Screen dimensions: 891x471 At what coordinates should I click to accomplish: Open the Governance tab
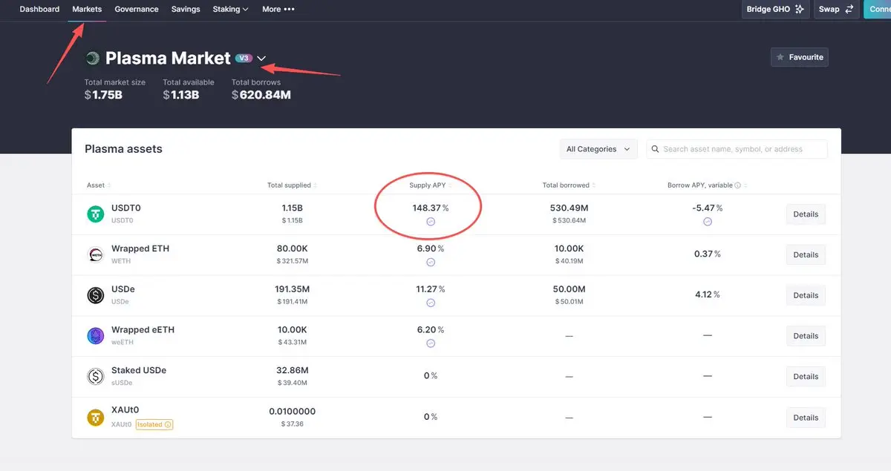click(x=137, y=9)
